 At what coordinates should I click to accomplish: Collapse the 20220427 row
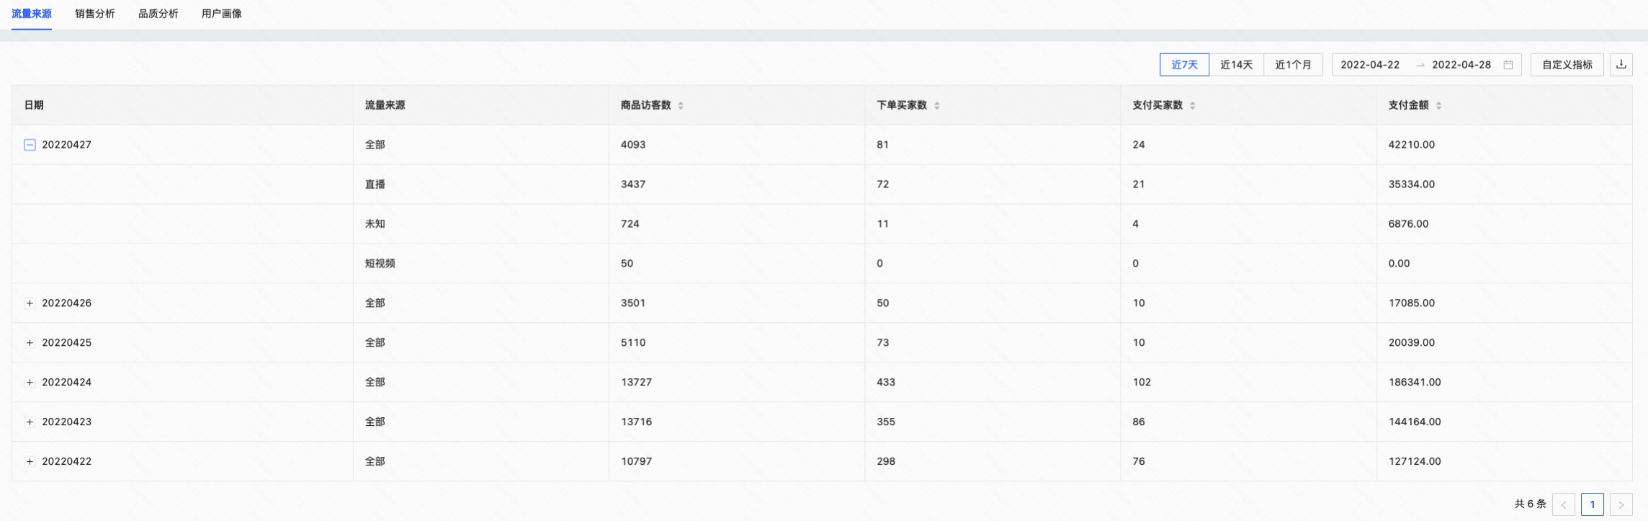30,145
